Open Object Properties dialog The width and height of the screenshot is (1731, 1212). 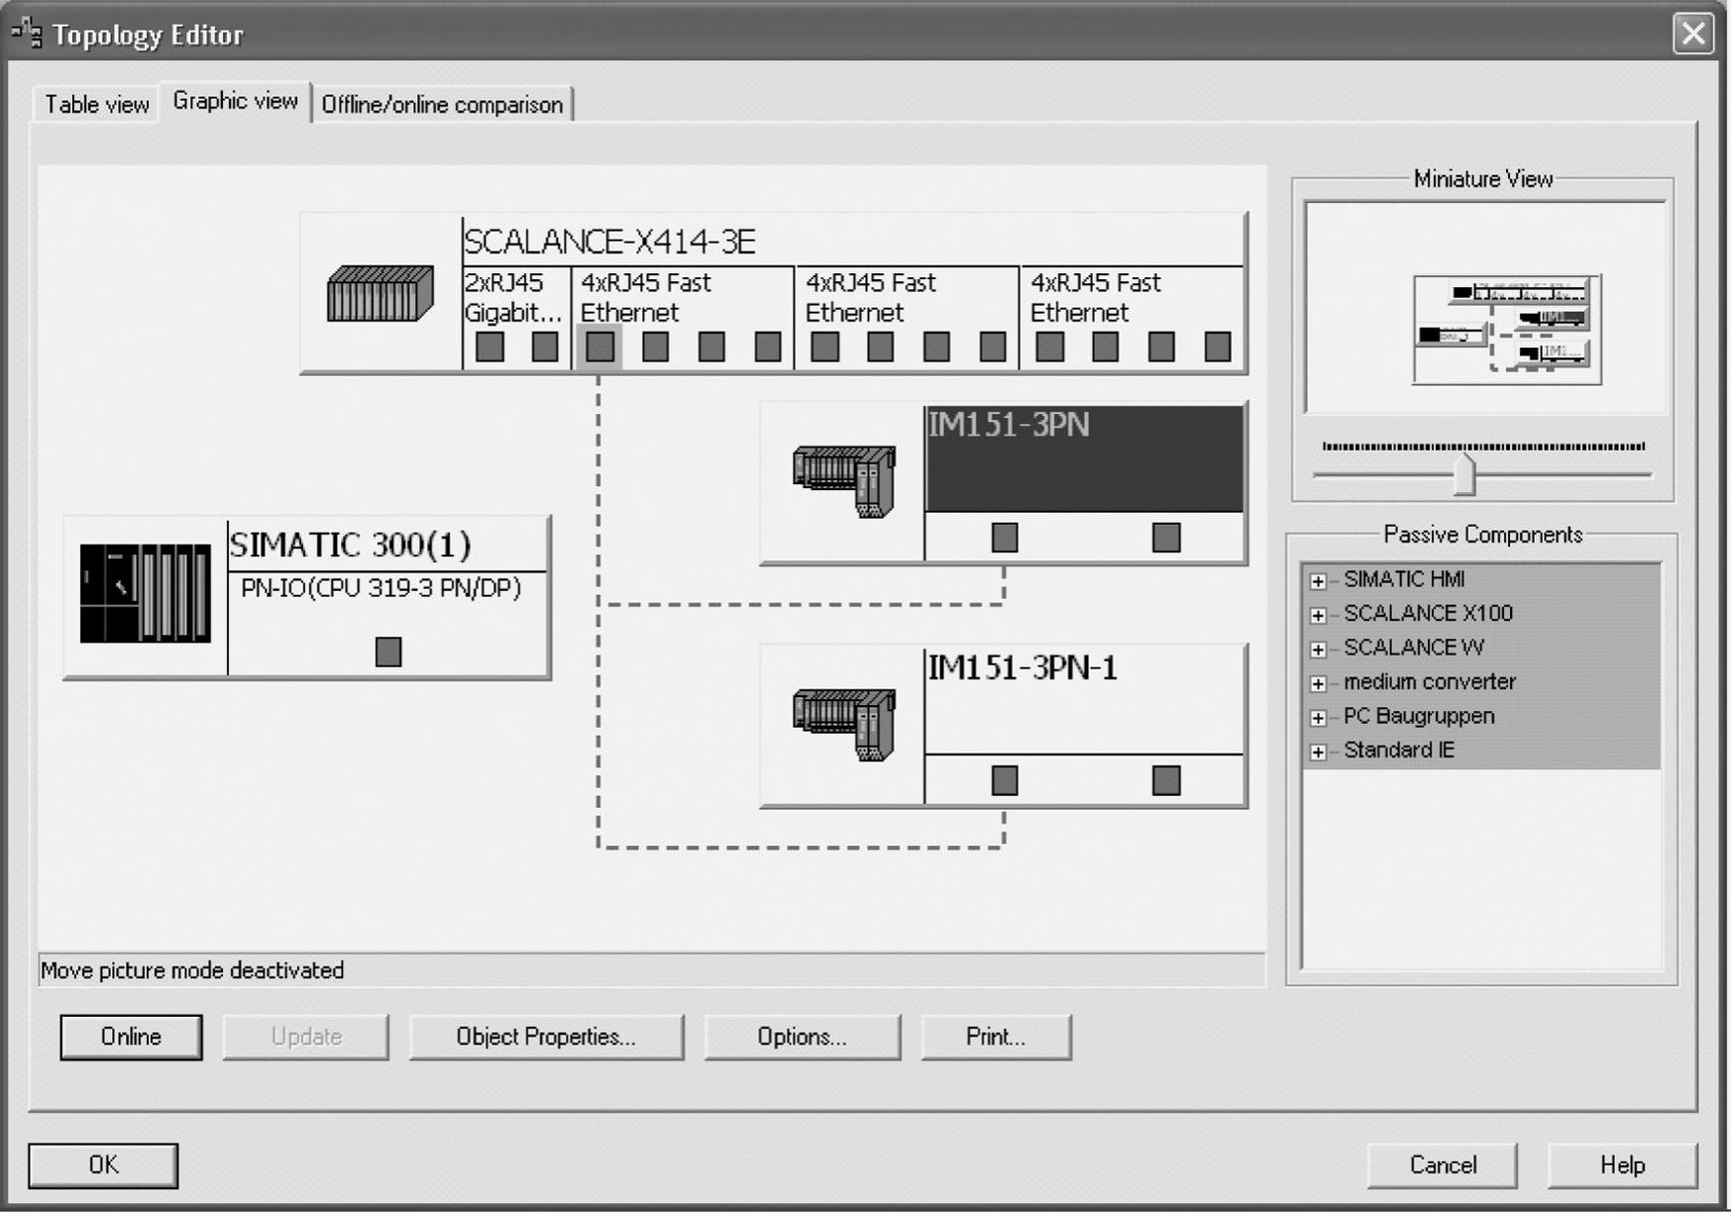point(546,1037)
